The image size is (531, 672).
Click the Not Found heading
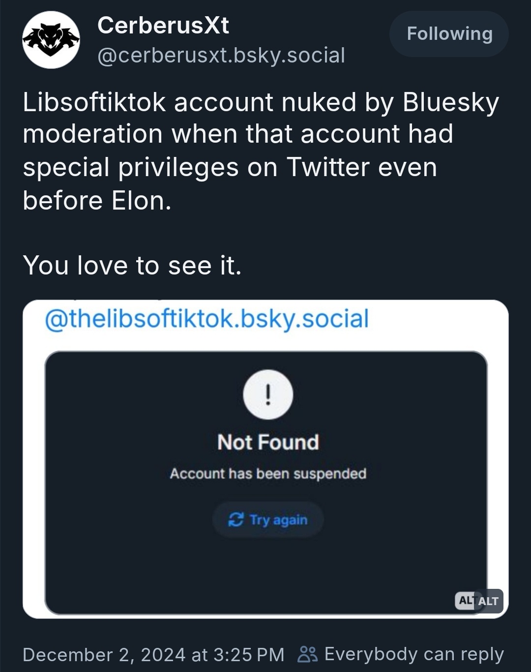pos(268,442)
